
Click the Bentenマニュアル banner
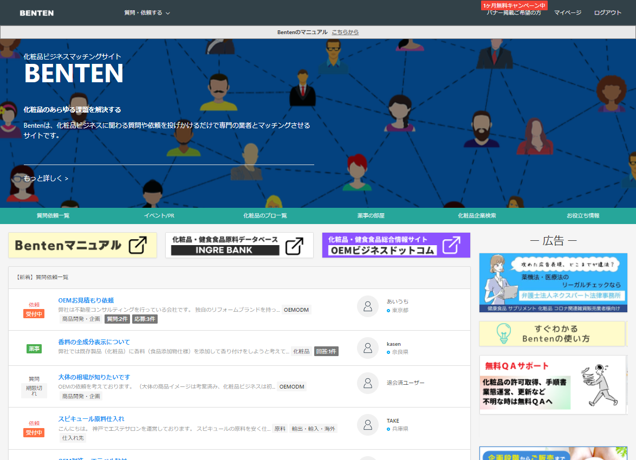82,245
